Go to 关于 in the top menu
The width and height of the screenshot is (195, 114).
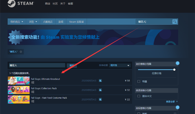[x=63, y=4]
